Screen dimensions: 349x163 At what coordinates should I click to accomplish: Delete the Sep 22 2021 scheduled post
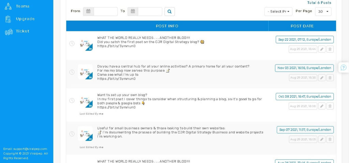point(330,49)
